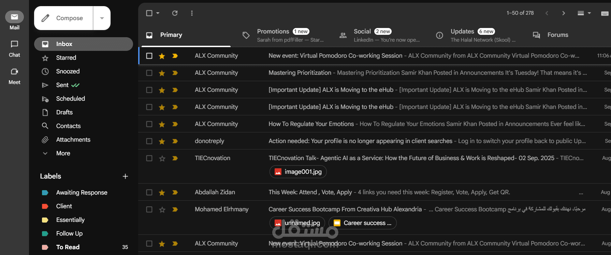Select the checkbox for the Mohamed Elrhmany email
Viewport: 611px width, 255px height.
(x=149, y=209)
